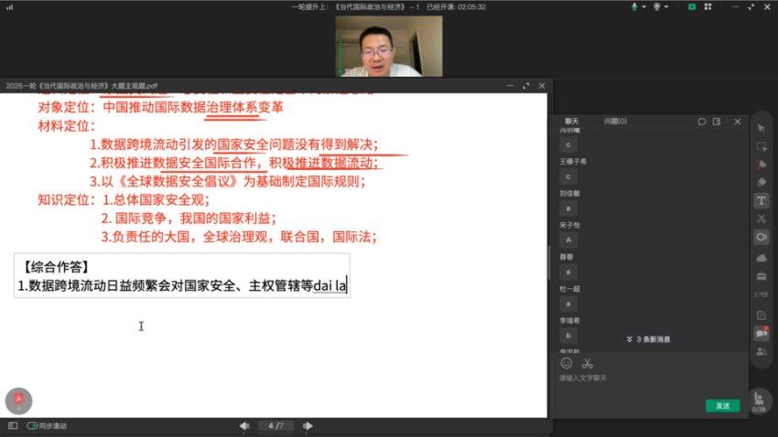The height and width of the screenshot is (437, 778).
Task: Click the screenshot scissors in chat input
Action: click(588, 363)
